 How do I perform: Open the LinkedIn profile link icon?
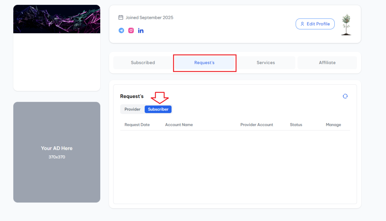point(141,31)
